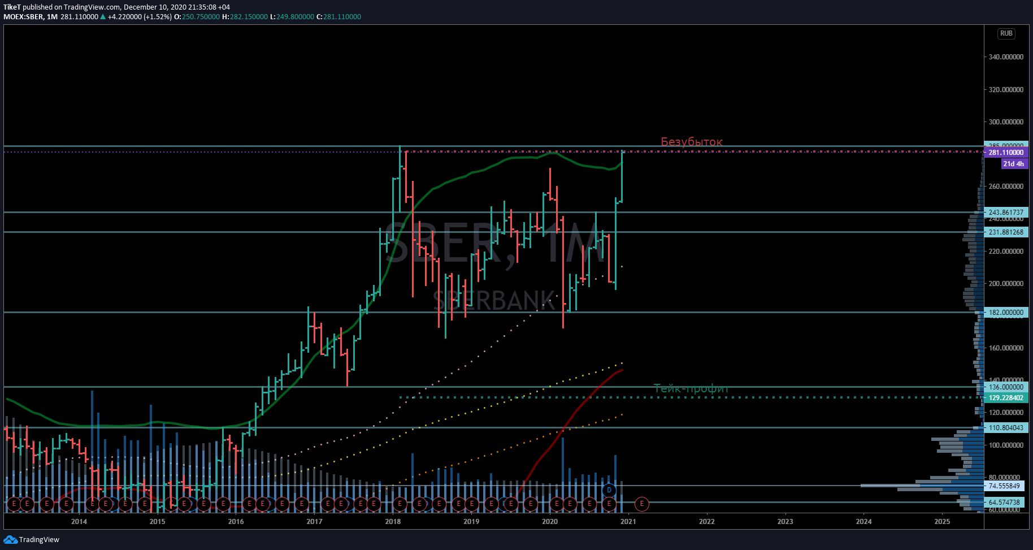Click the Безубыток line label
The height and width of the screenshot is (550, 1033).
692,142
